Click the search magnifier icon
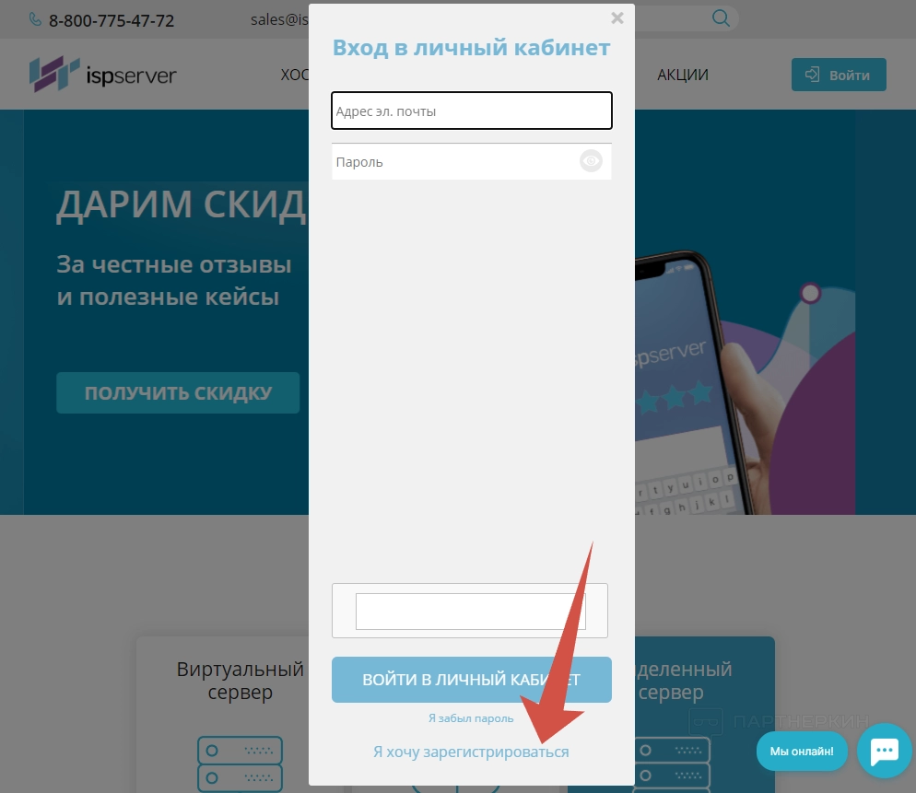Viewport: 916px width, 793px height. point(721,18)
